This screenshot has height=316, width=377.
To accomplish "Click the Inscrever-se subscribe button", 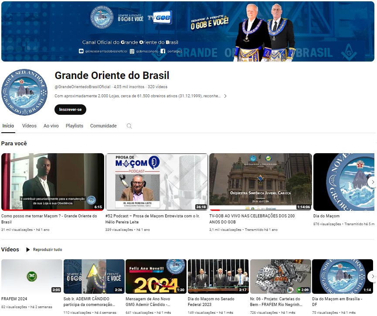I will (70, 110).
